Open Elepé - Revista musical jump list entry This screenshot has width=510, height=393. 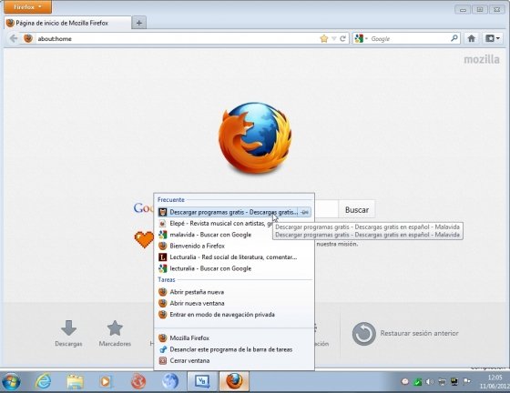point(216,224)
